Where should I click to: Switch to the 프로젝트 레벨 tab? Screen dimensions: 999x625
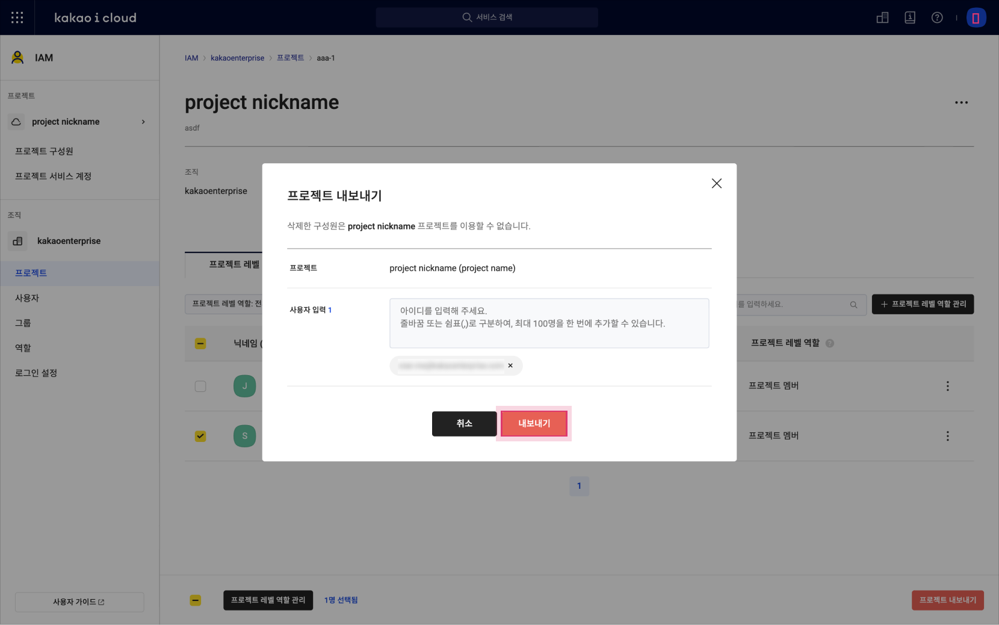pos(234,264)
